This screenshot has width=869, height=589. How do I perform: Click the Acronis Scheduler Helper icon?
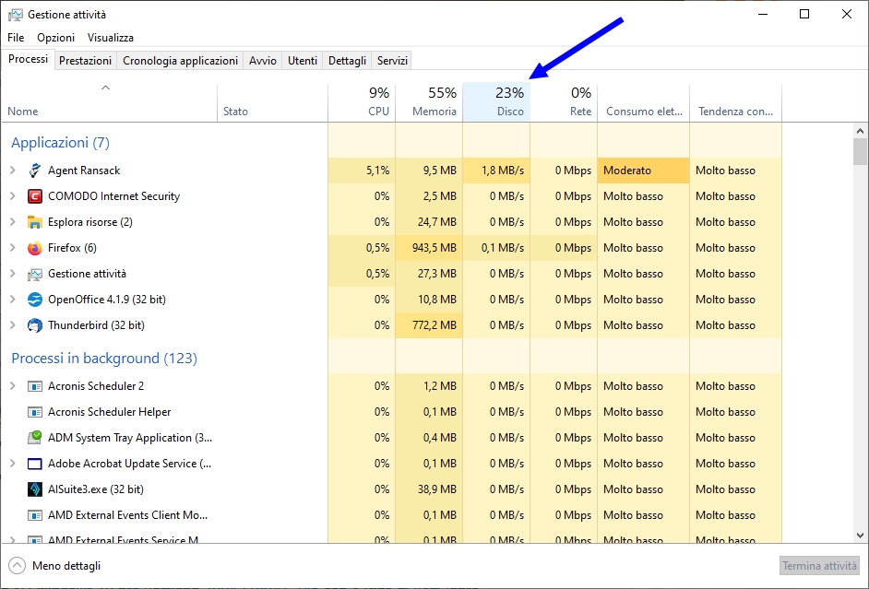35,412
